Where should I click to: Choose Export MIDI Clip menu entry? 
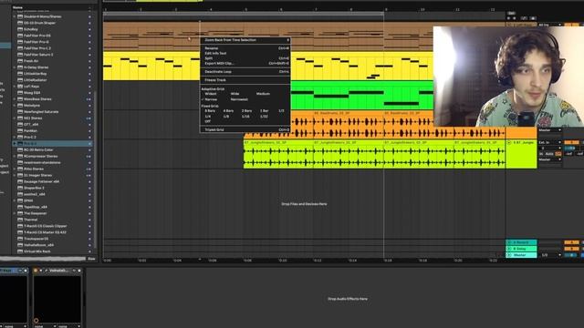(x=245, y=63)
